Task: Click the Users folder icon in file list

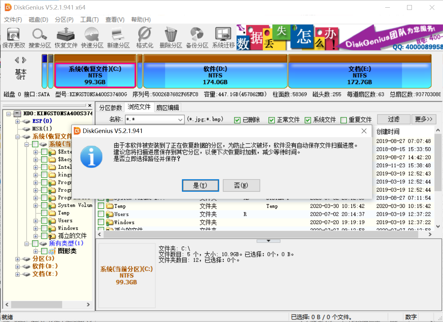Action: pos(110,214)
